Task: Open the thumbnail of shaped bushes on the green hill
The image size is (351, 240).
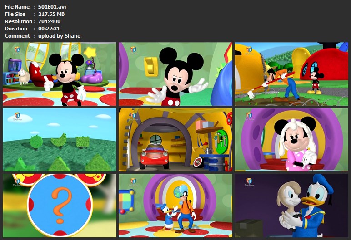Action: pos(60,140)
